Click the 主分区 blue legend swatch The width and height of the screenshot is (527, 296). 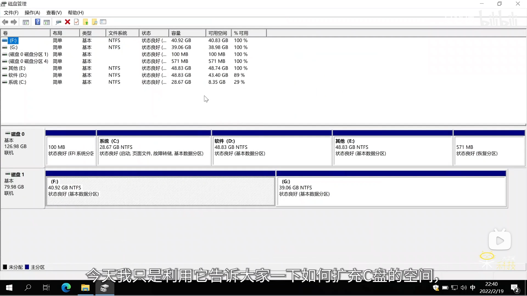pyautogui.click(x=27, y=267)
